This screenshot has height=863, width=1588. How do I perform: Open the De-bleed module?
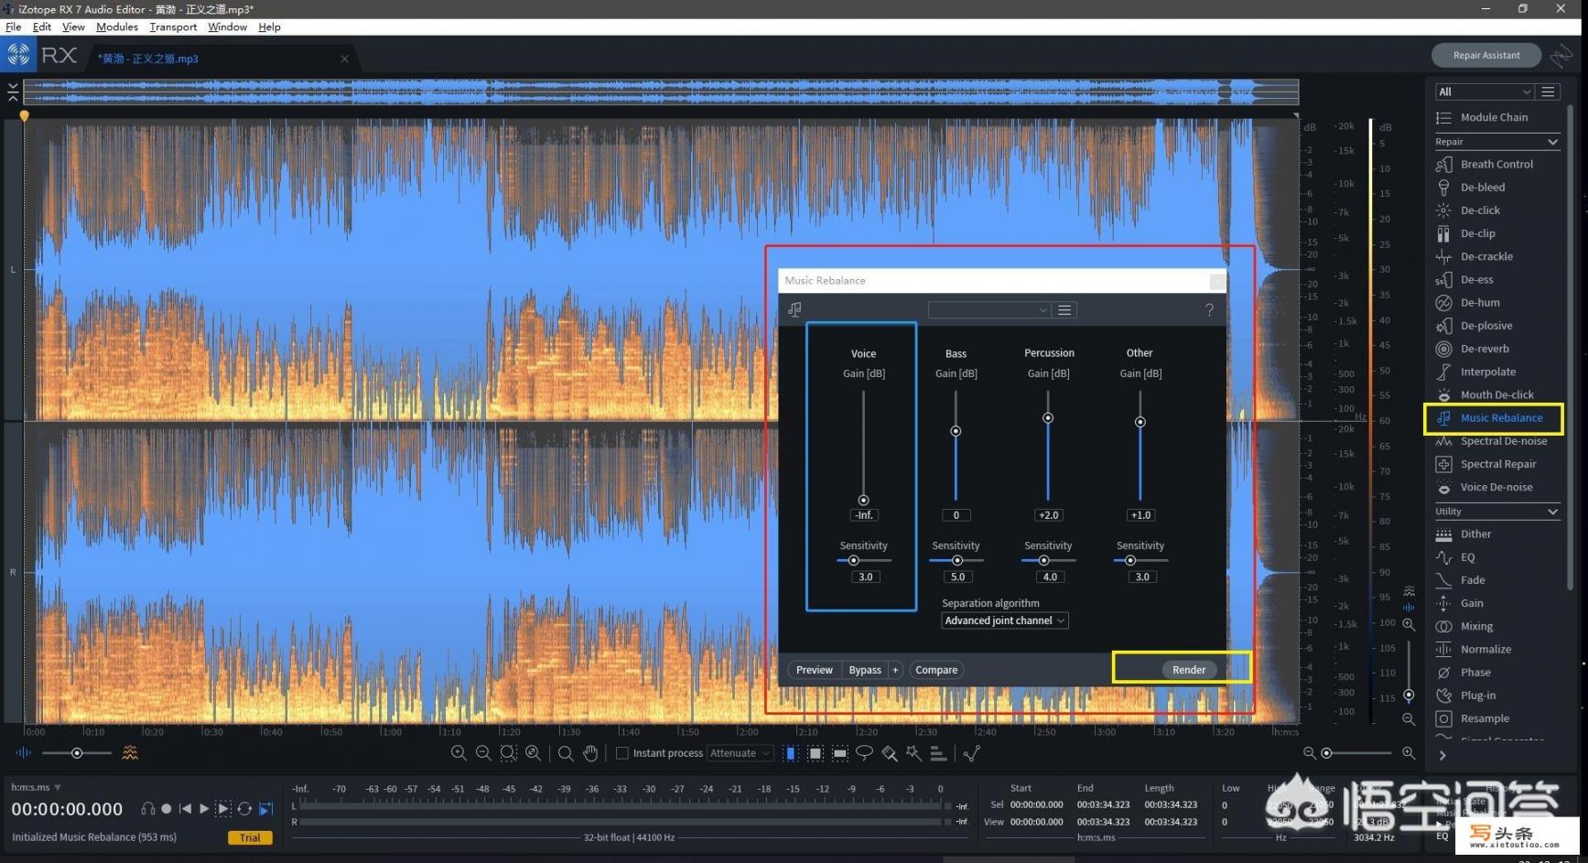1483,187
